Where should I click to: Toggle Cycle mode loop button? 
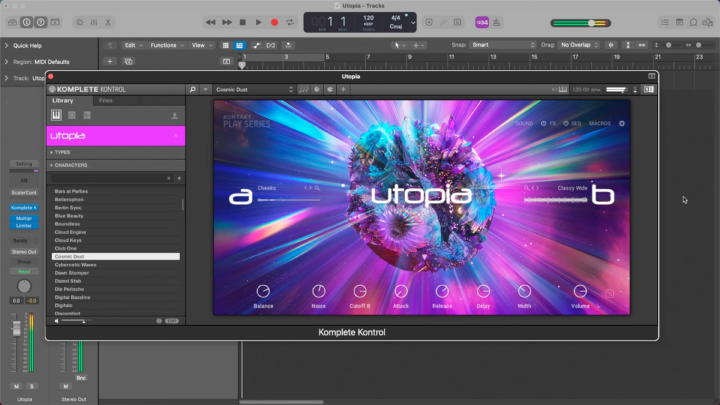coord(290,23)
